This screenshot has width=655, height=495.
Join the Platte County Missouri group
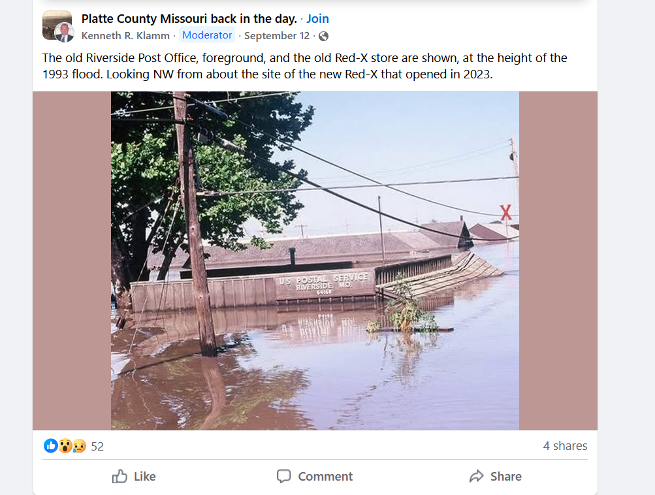point(317,19)
